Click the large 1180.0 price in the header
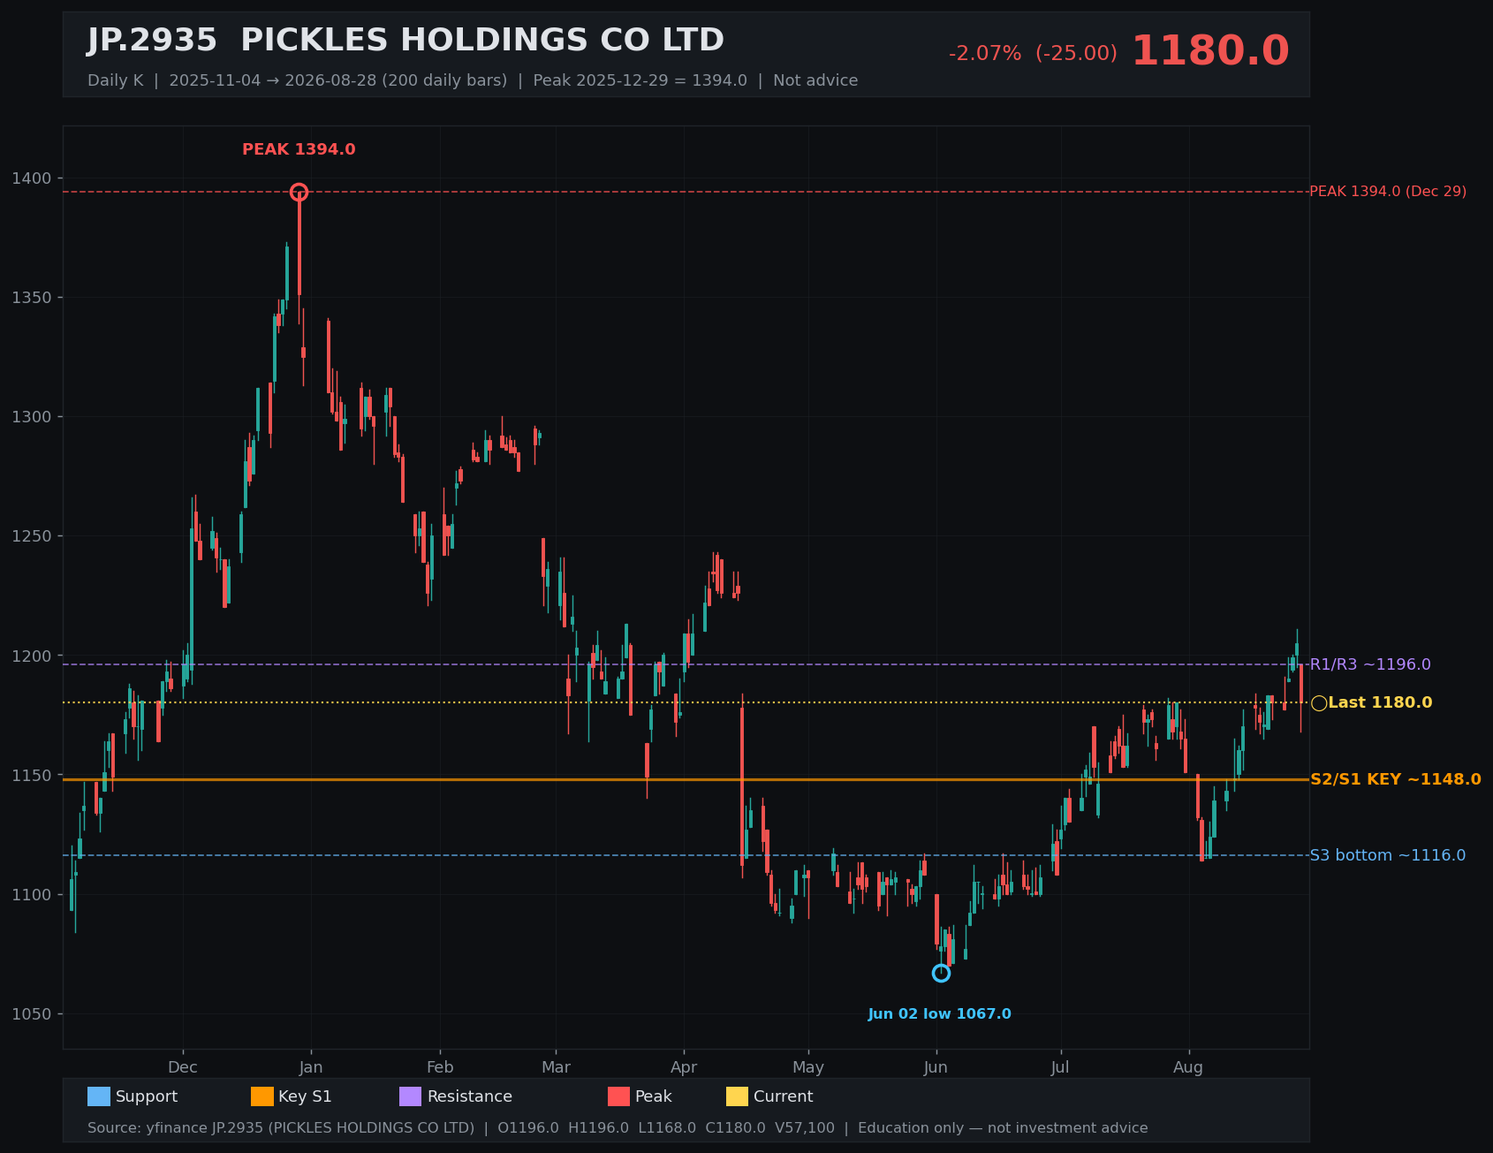1493x1153 pixels. 1210,51
